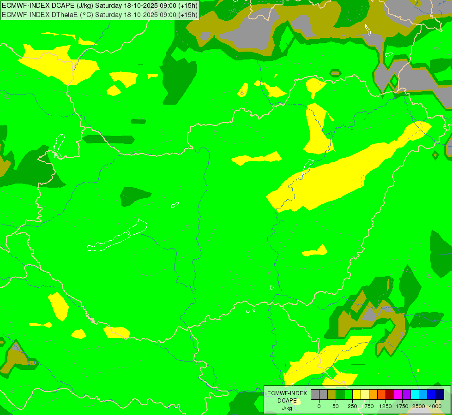Click the legend value label '4000'
The image size is (452, 415).
pyautogui.click(x=435, y=406)
